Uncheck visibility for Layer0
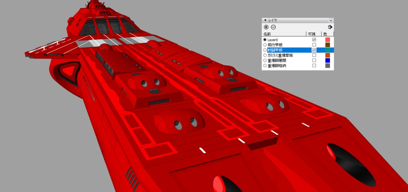The image size is (408, 192). pos(314,40)
